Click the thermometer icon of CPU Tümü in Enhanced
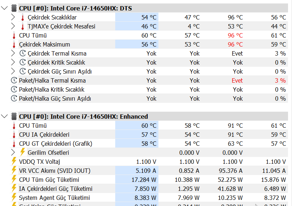 (14, 126)
